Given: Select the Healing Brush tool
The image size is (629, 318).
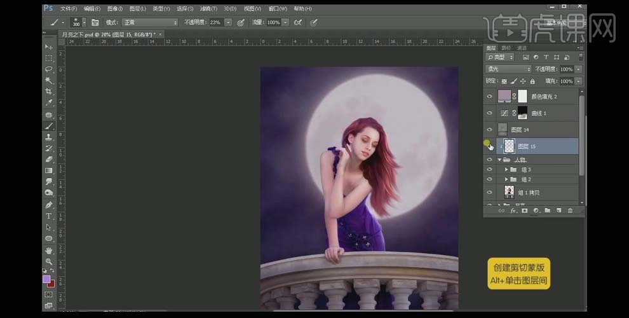Looking at the screenshot, I should point(49,115).
